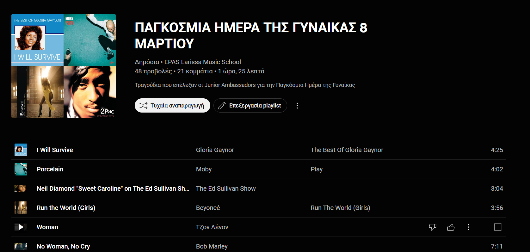Open album Play

pos(317,169)
